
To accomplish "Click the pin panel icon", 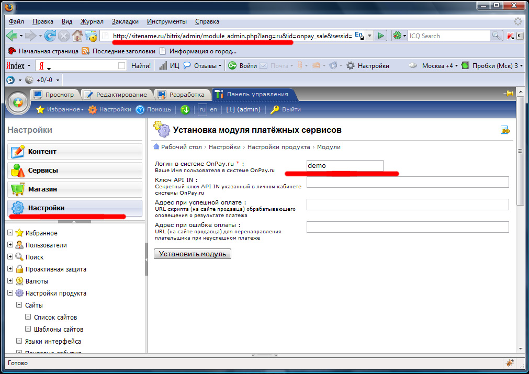I will click(x=508, y=94).
